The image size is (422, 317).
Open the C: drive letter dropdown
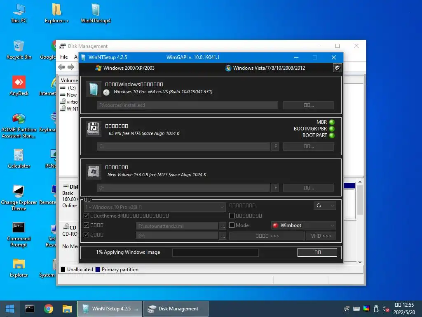click(x=325, y=206)
